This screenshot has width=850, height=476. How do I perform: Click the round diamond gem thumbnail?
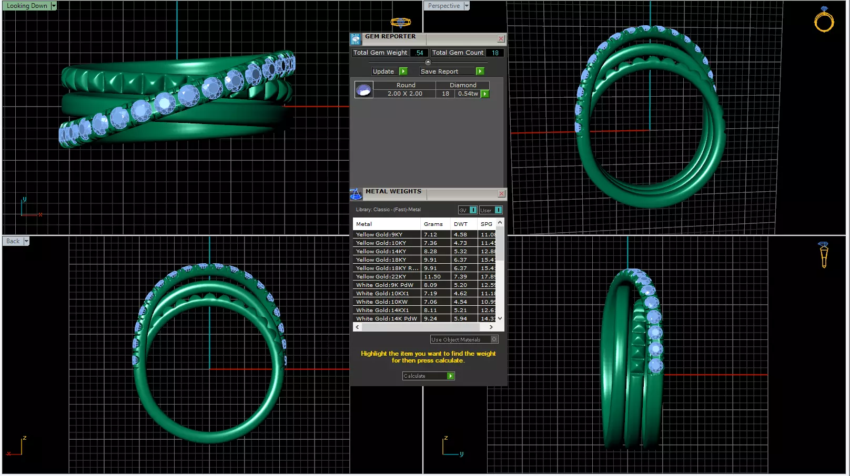364,90
